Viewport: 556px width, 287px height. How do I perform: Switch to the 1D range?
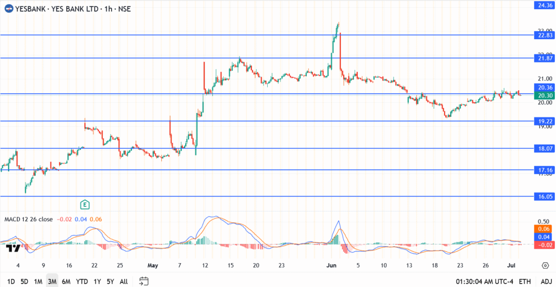(x=10, y=282)
